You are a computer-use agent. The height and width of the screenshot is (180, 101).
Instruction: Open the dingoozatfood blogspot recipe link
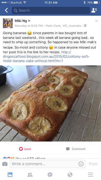pyautogui.click(x=46, y=57)
